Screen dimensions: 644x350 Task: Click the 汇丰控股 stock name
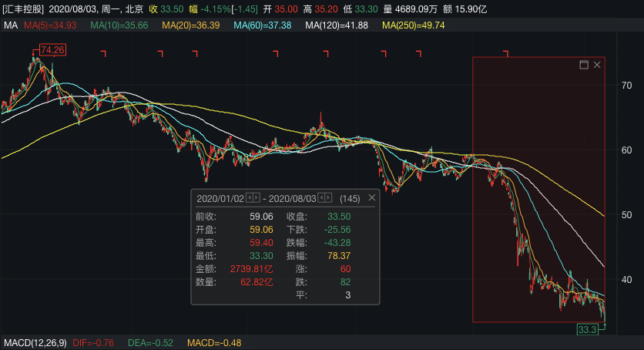click(23, 8)
